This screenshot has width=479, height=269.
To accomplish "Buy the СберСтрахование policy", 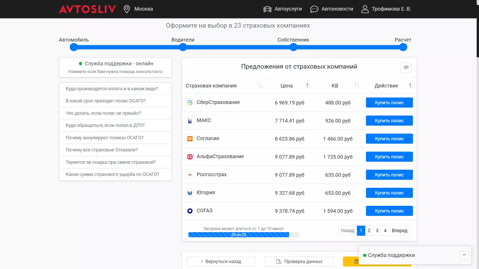I will click(x=389, y=103).
